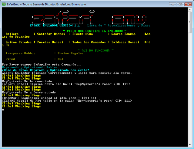Click 'FIXES QUE CONTIENE EL EMULADOR' heading
Image resolution: width=194 pixels, height=149 pixels.
click(95, 31)
